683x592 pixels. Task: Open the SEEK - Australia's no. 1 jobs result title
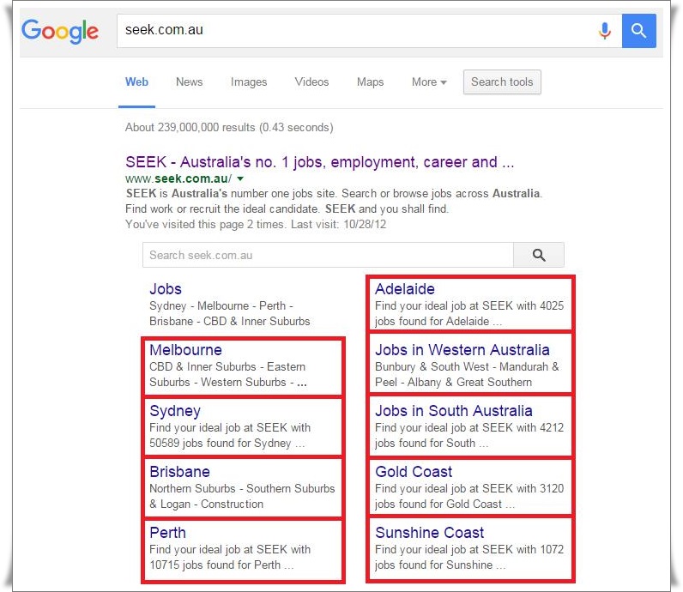[x=320, y=162]
